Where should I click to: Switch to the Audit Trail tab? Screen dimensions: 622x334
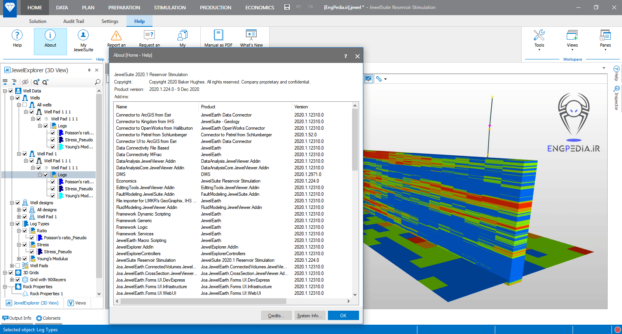[x=74, y=21]
